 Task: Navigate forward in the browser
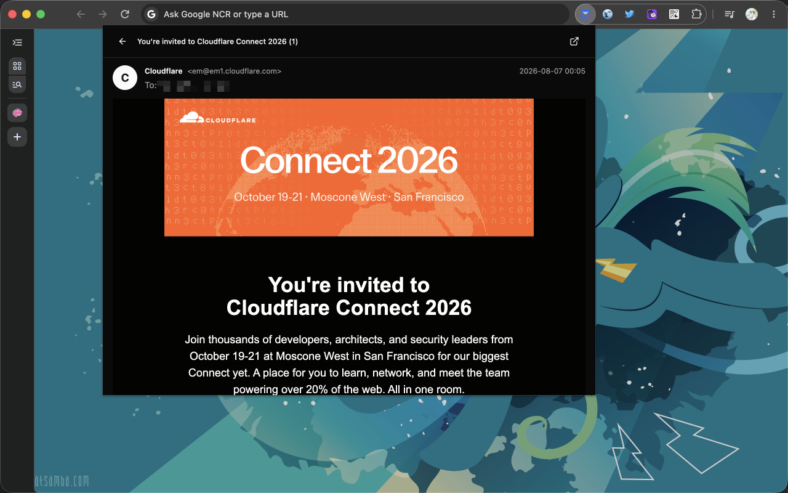pyautogui.click(x=103, y=14)
